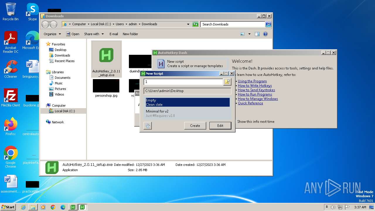Expand the 'Share with' dropdown
This screenshot has width=375, height=211.
[94, 34]
